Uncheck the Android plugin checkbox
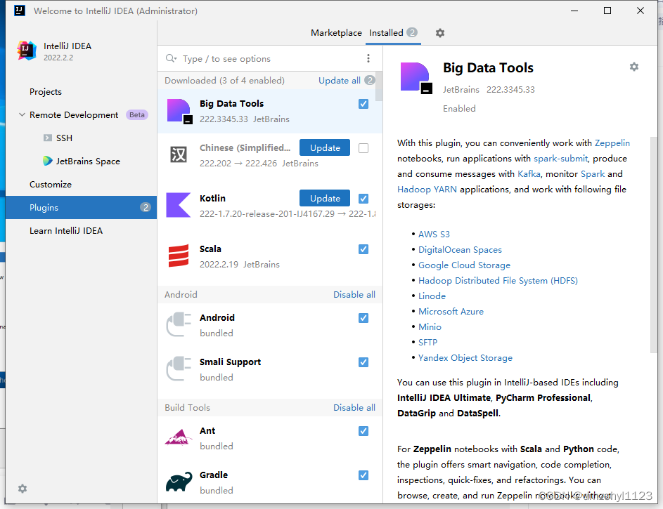The image size is (663, 509). (363, 318)
